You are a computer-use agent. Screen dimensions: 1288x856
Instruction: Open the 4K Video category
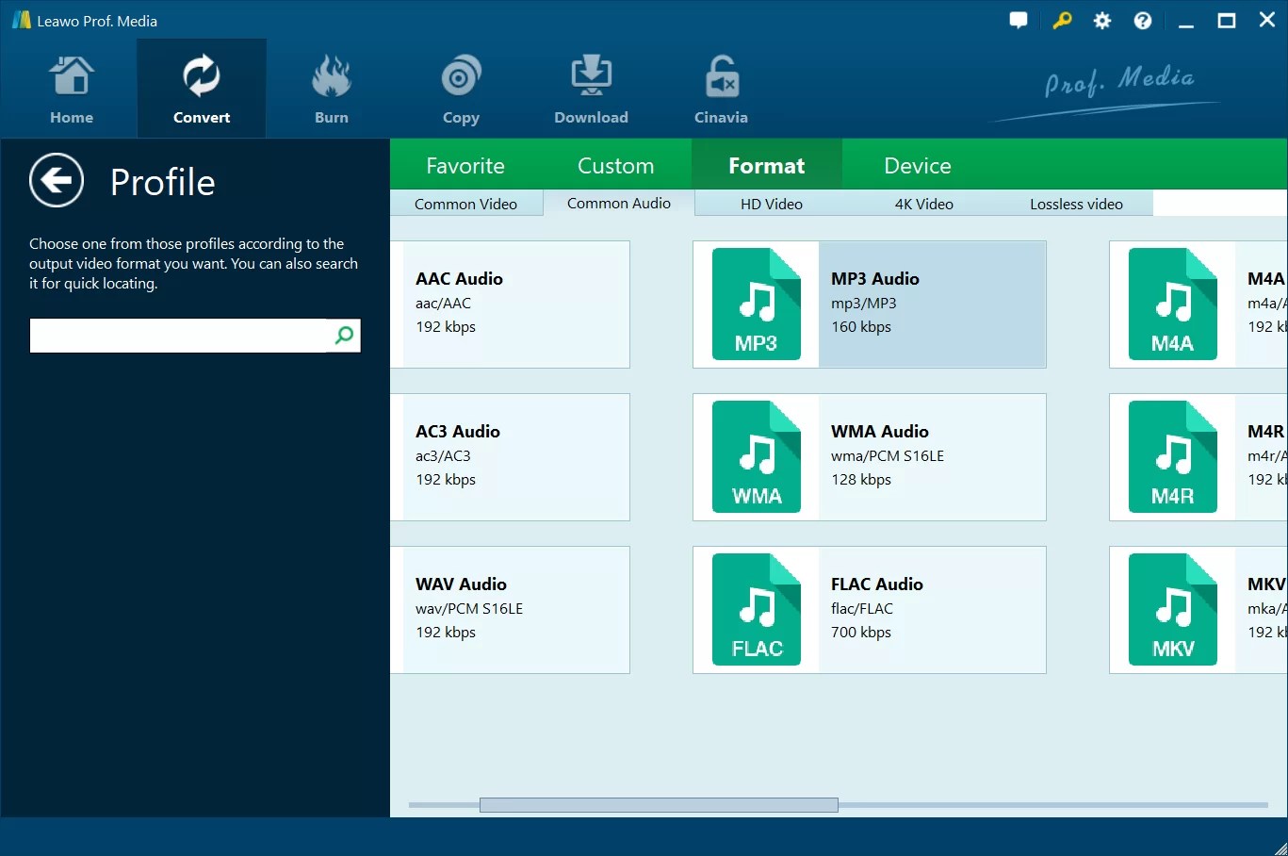(x=924, y=203)
